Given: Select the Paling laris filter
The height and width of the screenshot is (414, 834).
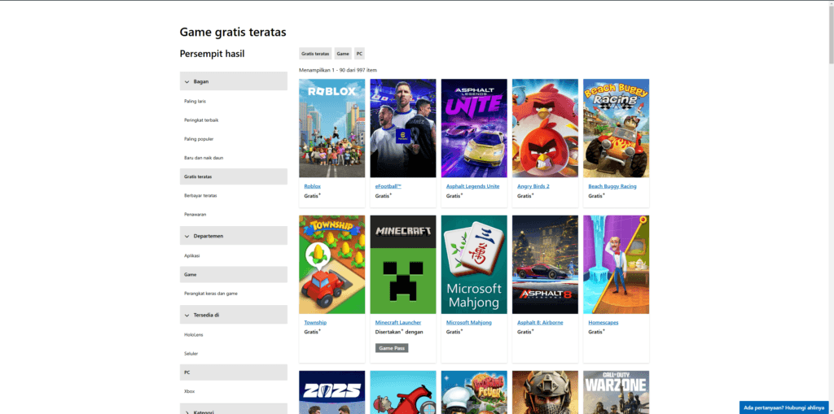Looking at the screenshot, I should point(195,101).
